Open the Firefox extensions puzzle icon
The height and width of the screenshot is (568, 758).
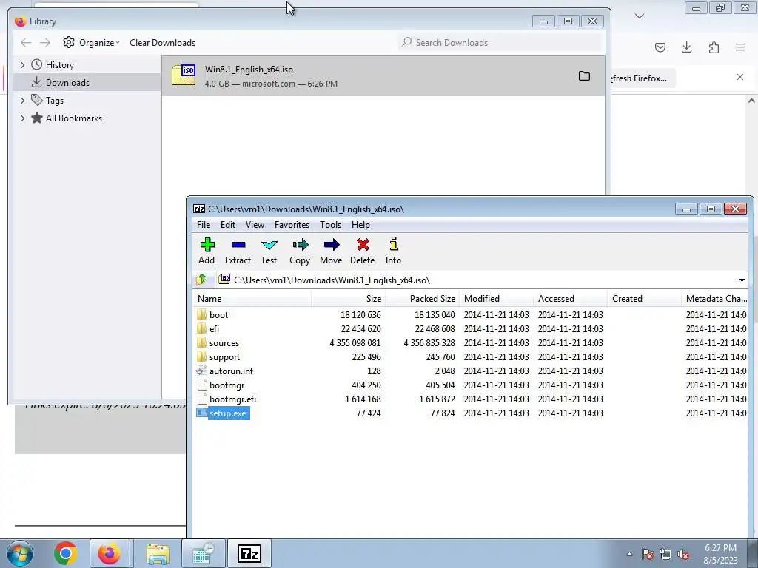tap(714, 47)
